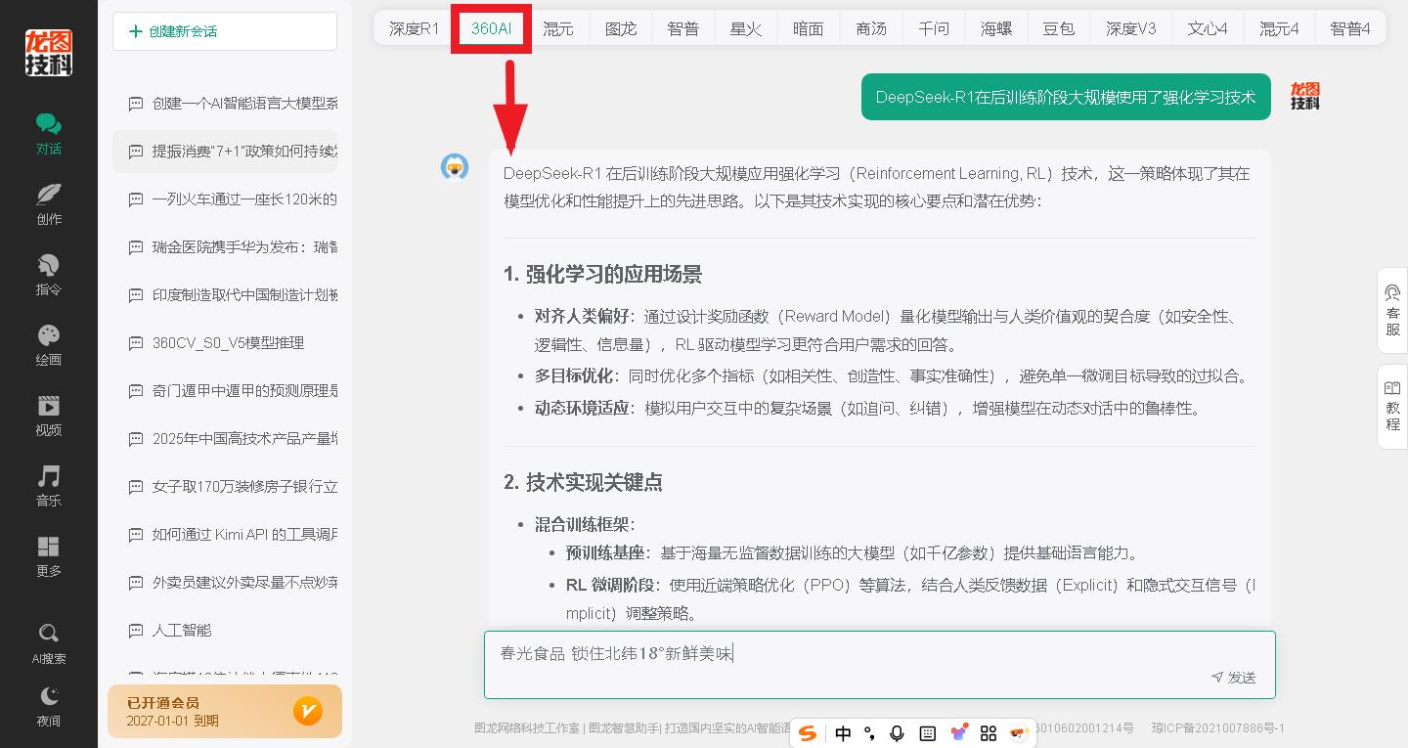Click the user message bubble about DeepSeek-R1
Viewport: 1408px width, 748px height.
[1066, 97]
